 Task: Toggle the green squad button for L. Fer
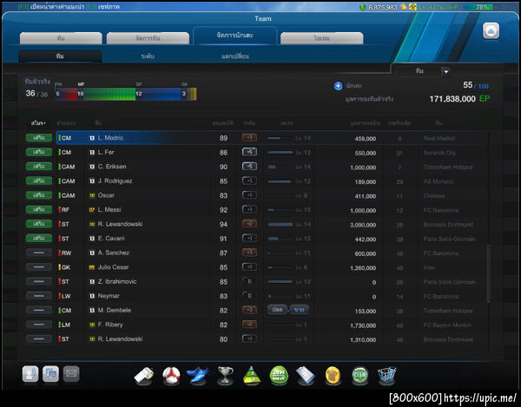pyautogui.click(x=39, y=152)
